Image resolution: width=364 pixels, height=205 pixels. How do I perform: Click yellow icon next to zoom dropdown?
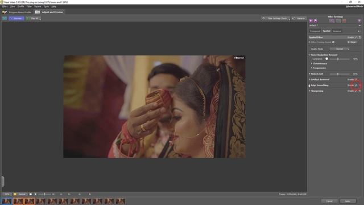coord(15,194)
